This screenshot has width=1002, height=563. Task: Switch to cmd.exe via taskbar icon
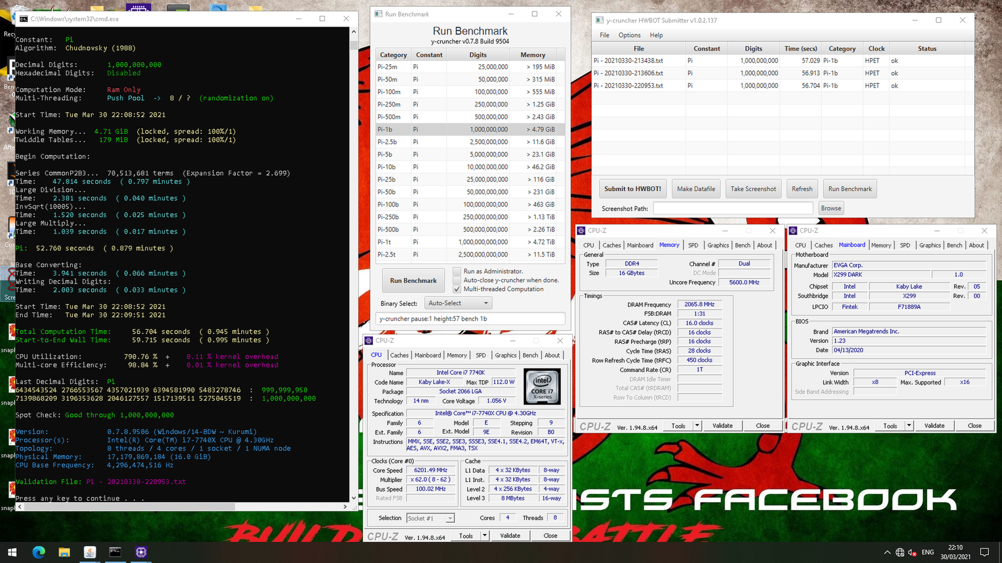coord(115,552)
